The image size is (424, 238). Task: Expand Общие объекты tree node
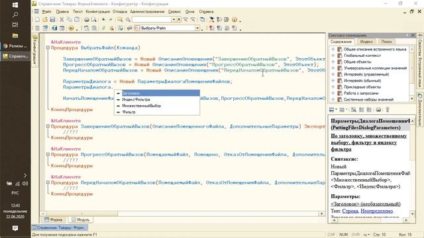click(333, 61)
